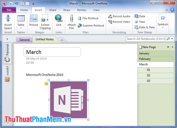Switch to the Review ribbon tab
Screen dimensions: 177x128
(x=82, y=10)
